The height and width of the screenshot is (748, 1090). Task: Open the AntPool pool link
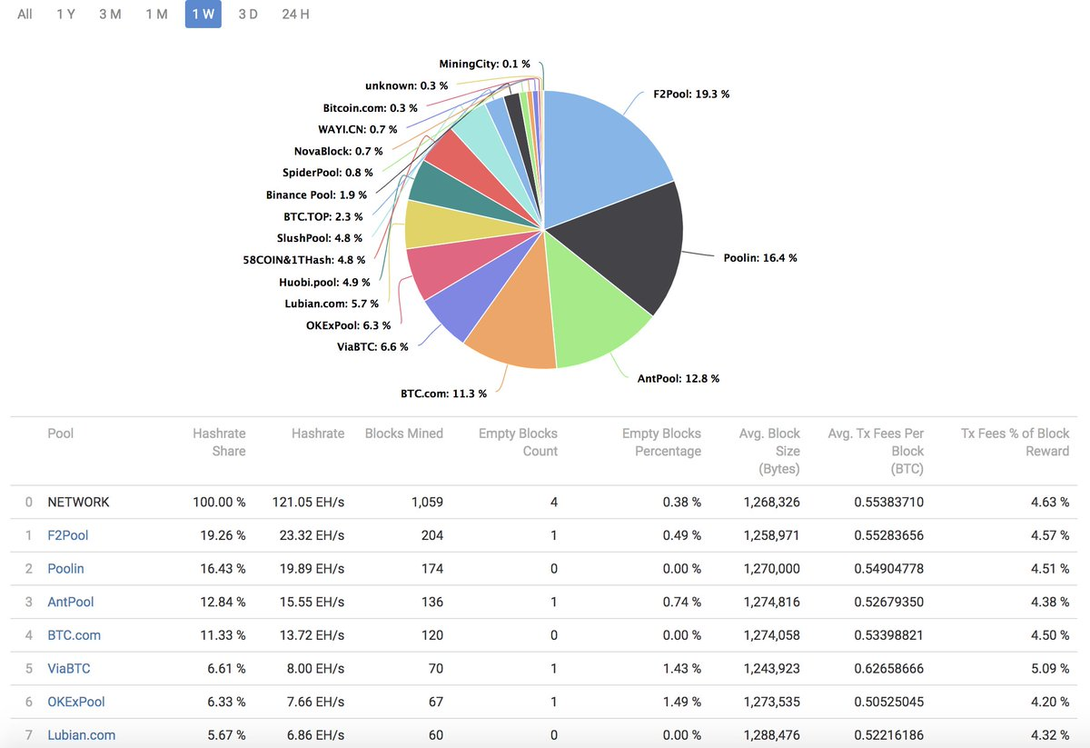point(71,602)
